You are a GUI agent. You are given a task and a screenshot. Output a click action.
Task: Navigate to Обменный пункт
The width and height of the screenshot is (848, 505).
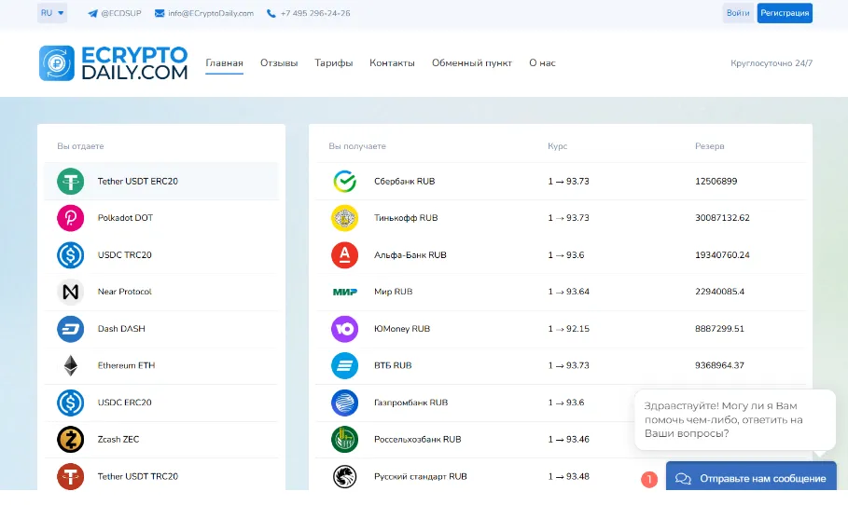click(x=472, y=63)
